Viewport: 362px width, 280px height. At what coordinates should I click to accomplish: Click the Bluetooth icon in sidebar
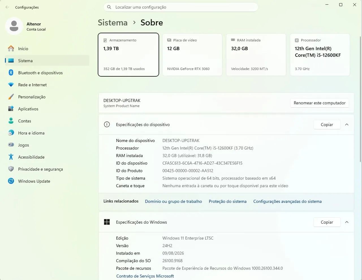[11, 73]
